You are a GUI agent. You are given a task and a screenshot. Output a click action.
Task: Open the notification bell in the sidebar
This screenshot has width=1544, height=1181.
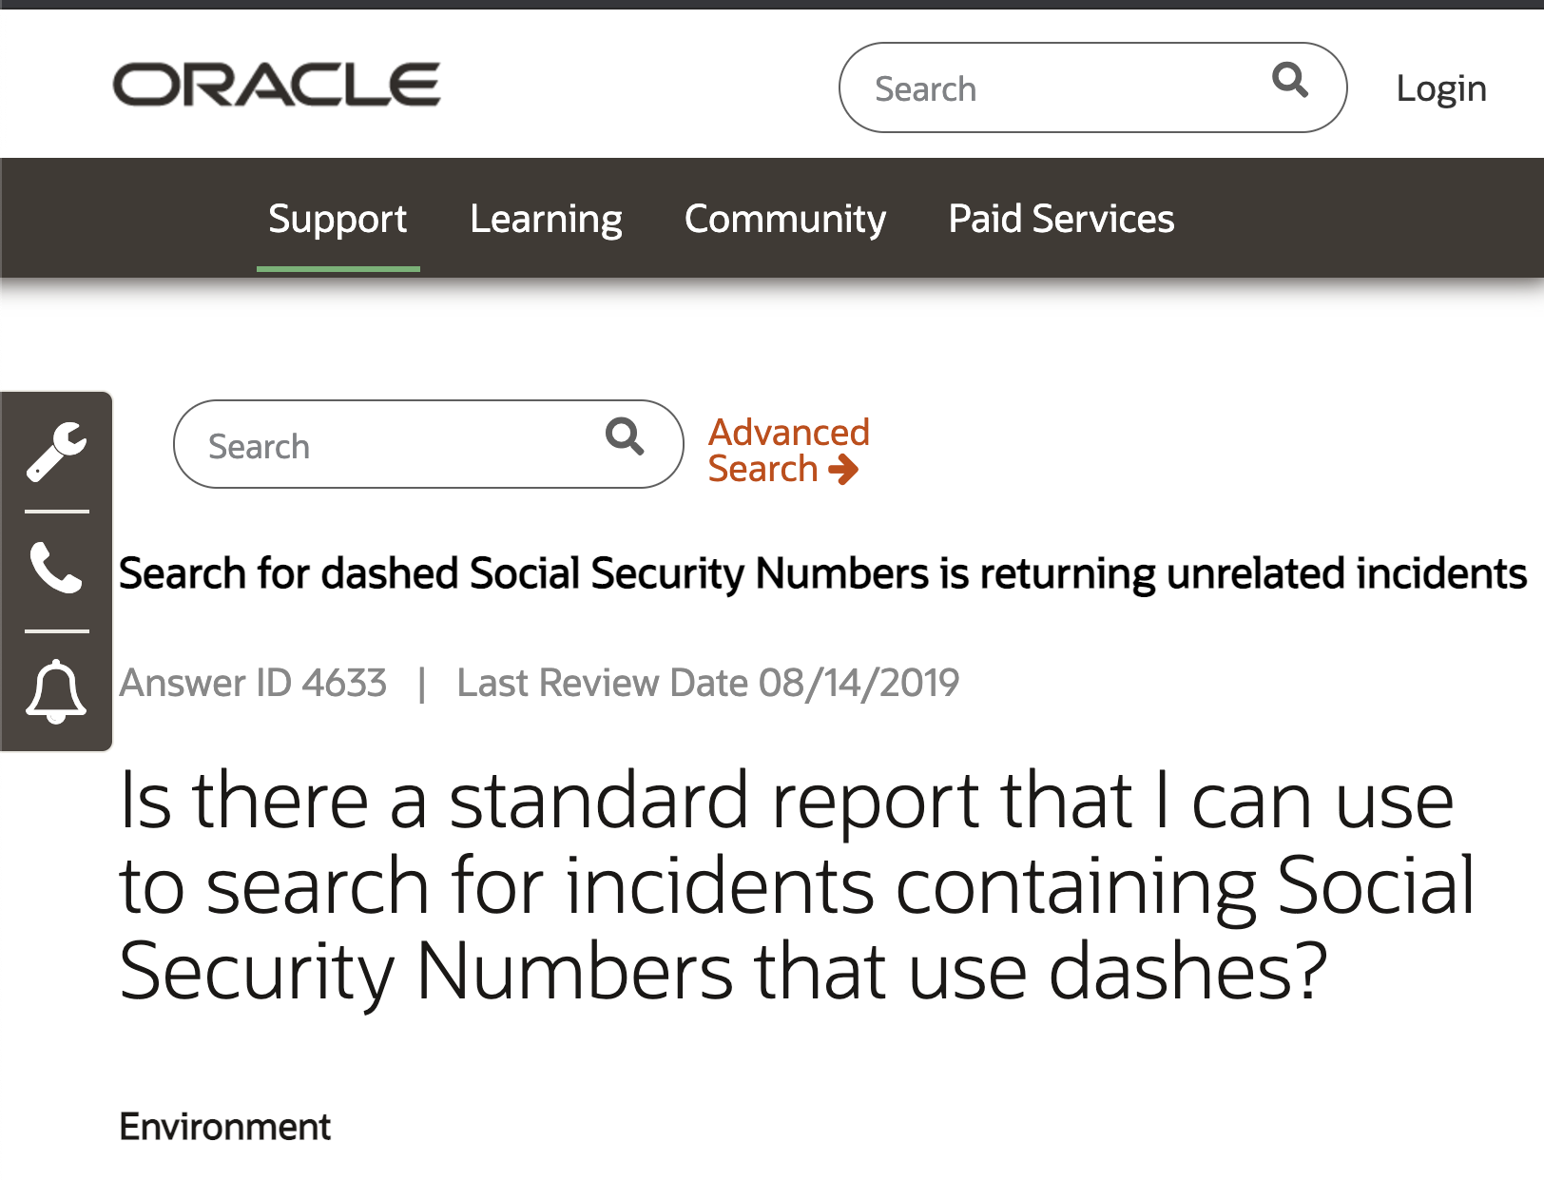56,691
